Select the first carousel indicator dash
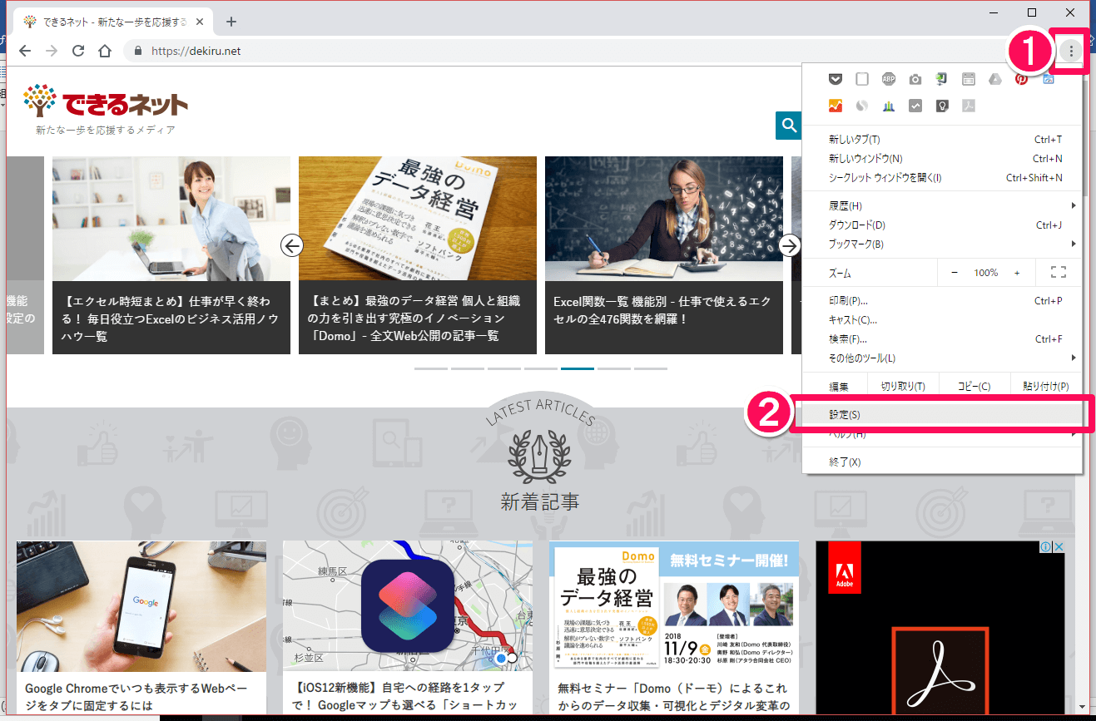The image size is (1096, 721). pos(431,368)
